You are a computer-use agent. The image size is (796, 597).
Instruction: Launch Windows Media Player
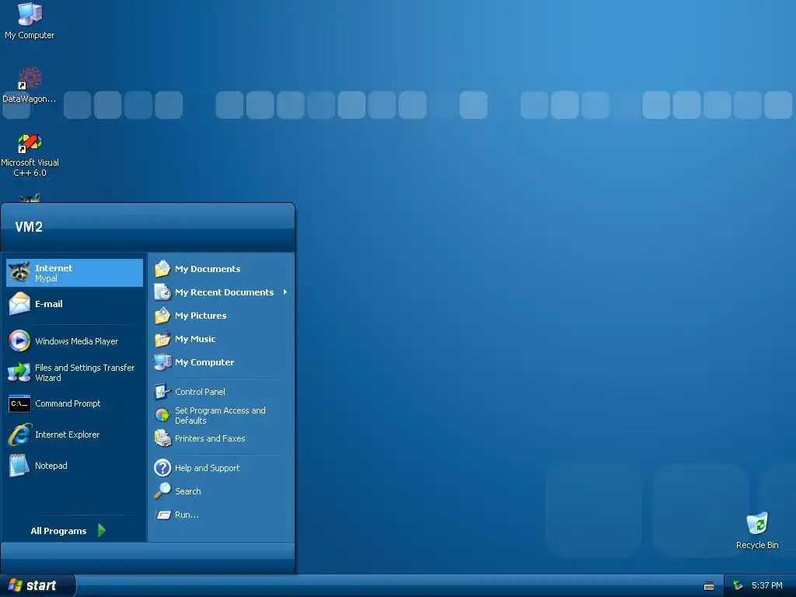[75, 341]
